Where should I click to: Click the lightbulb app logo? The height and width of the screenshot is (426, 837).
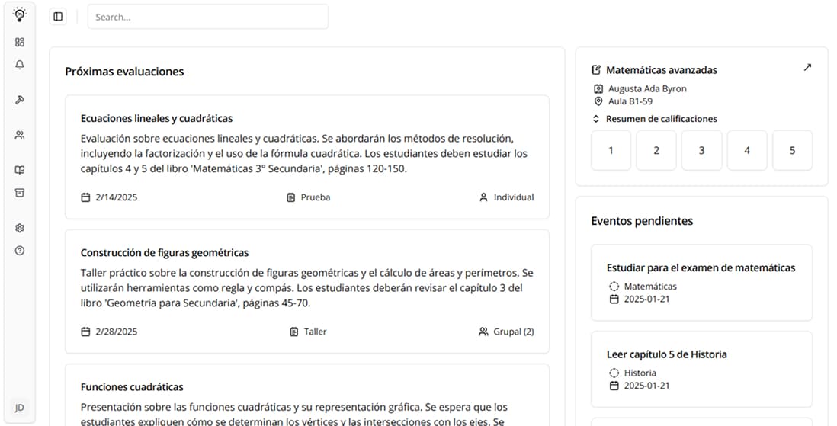point(20,14)
